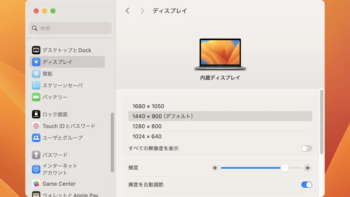350x197 pixels.
Task: Click the 検索 search field
Action: pos(70,28)
